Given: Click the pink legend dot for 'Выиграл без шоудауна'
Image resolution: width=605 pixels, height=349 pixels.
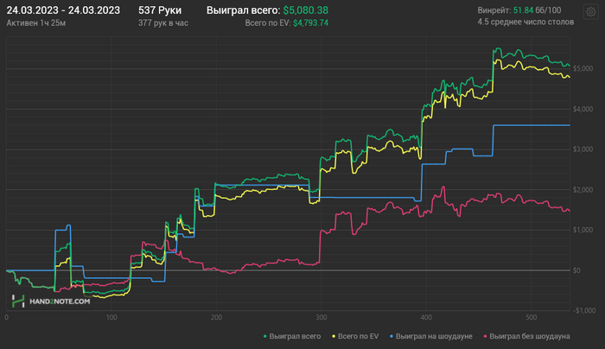Looking at the screenshot, I should (486, 337).
